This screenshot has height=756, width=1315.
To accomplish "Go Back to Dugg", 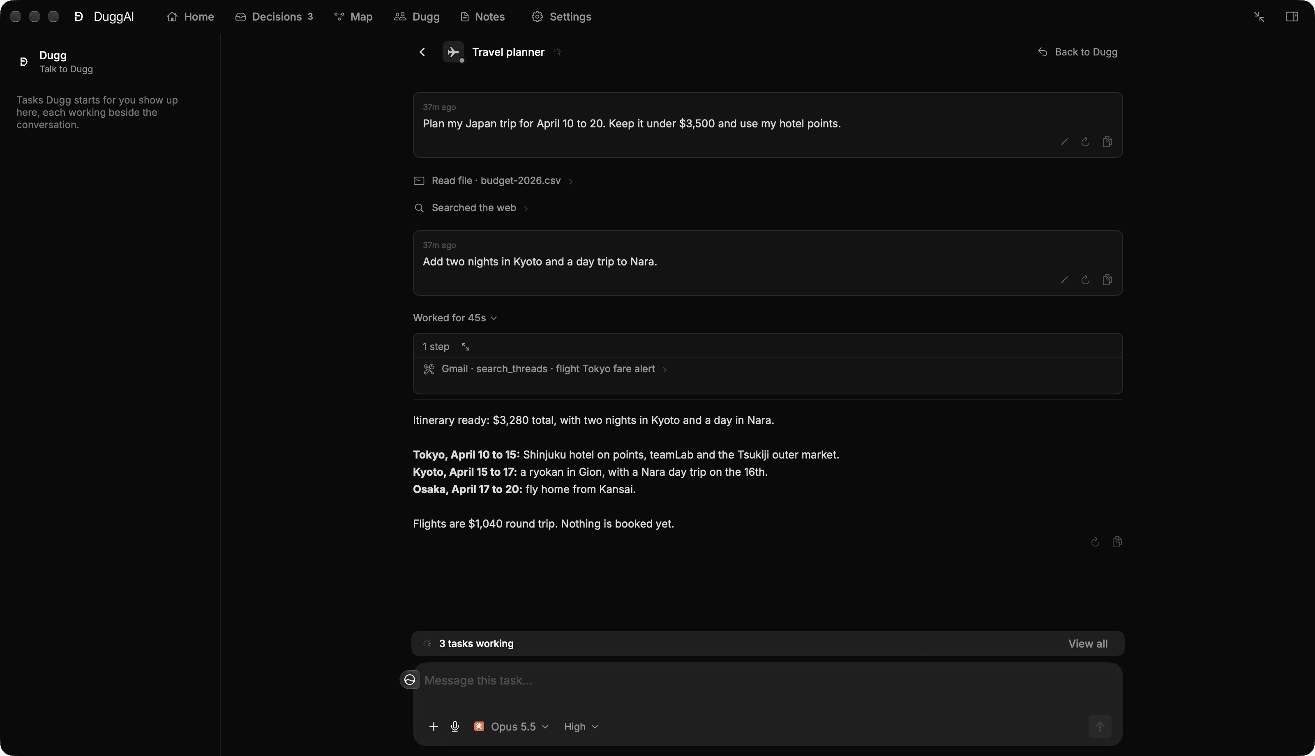I will pos(1077,52).
